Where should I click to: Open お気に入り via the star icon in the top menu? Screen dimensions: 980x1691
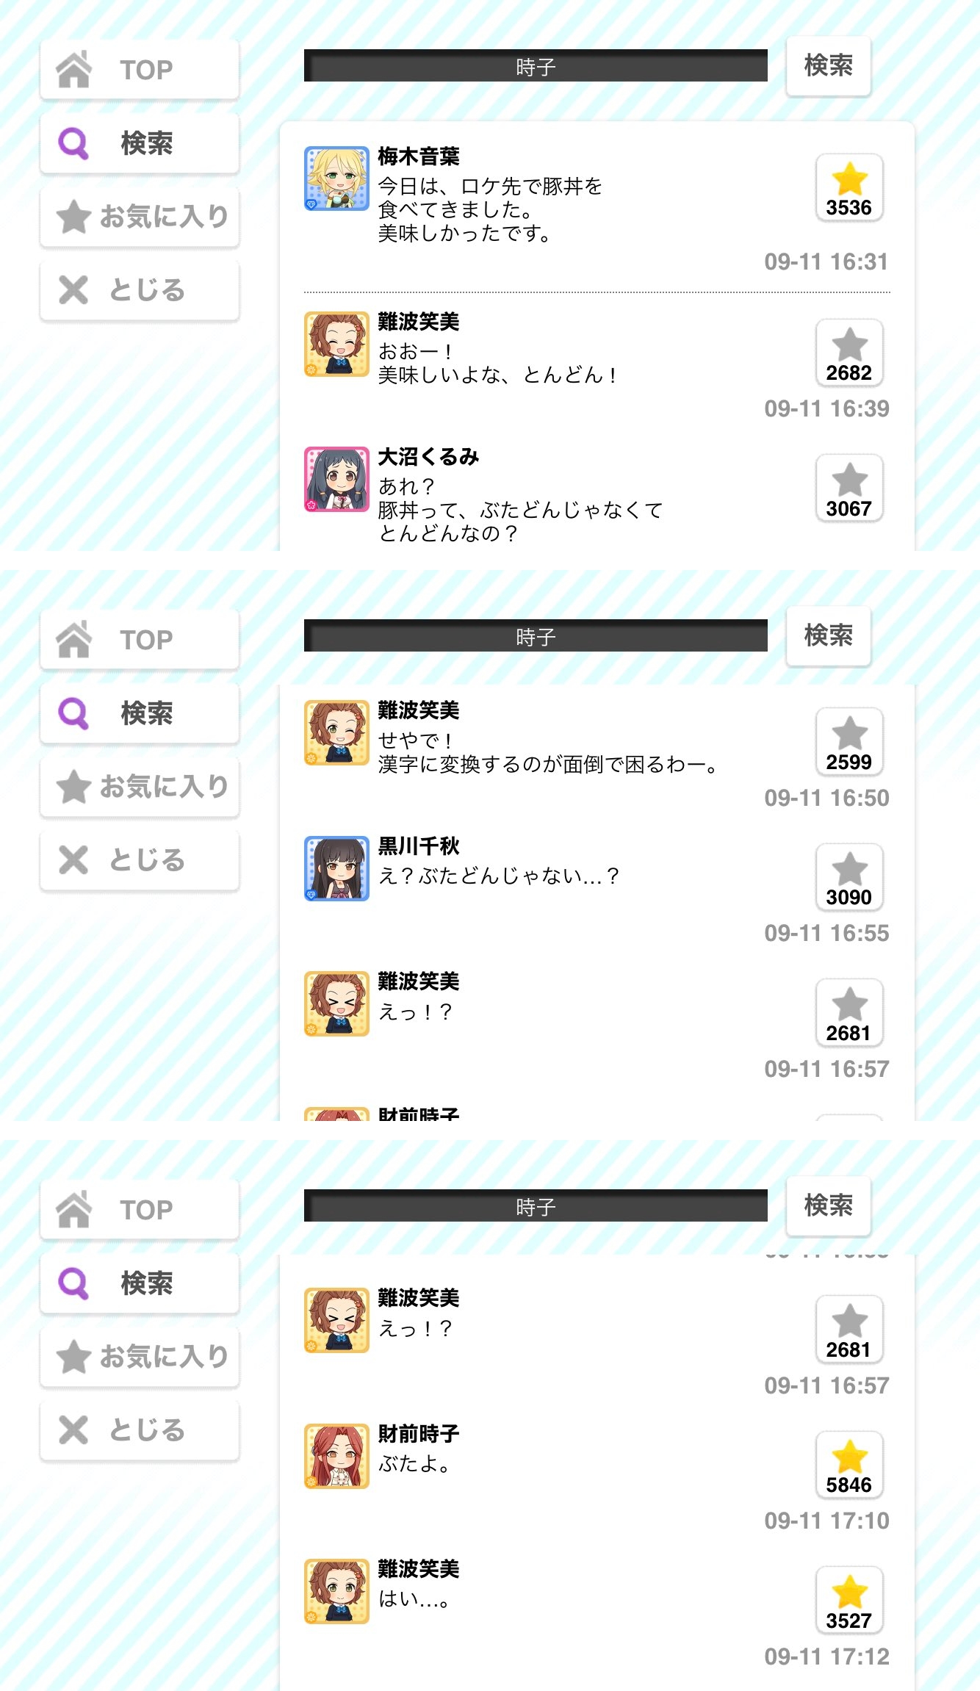74,217
